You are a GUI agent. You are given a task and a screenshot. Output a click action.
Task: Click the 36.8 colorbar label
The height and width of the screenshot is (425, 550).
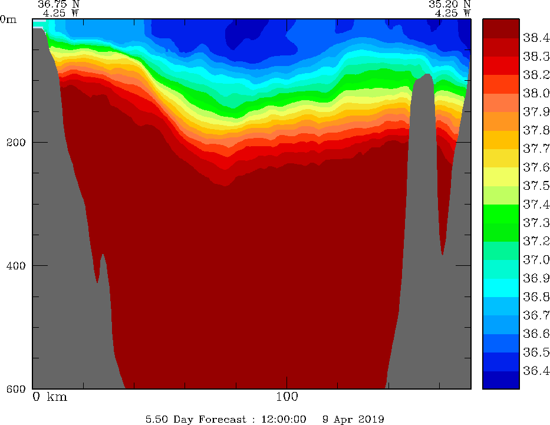pos(536,297)
